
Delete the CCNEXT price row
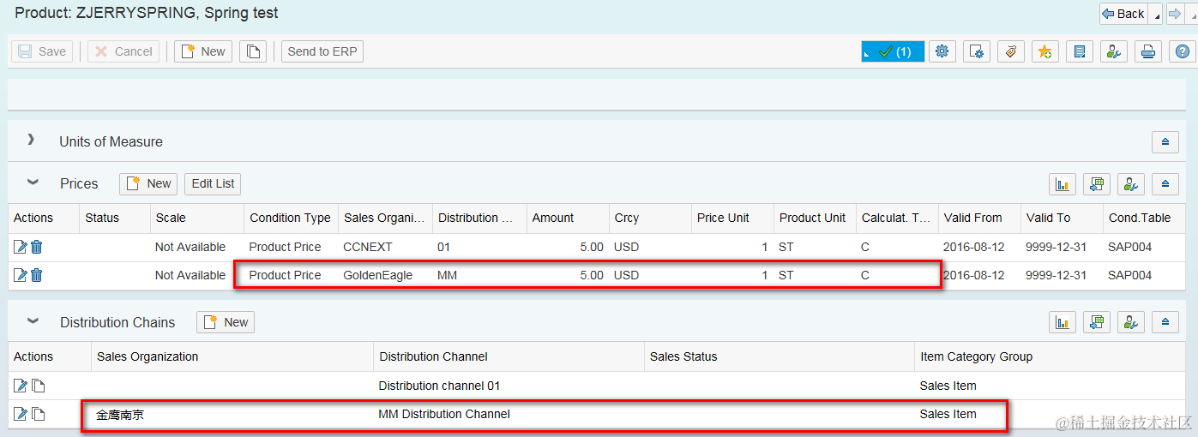click(x=37, y=247)
